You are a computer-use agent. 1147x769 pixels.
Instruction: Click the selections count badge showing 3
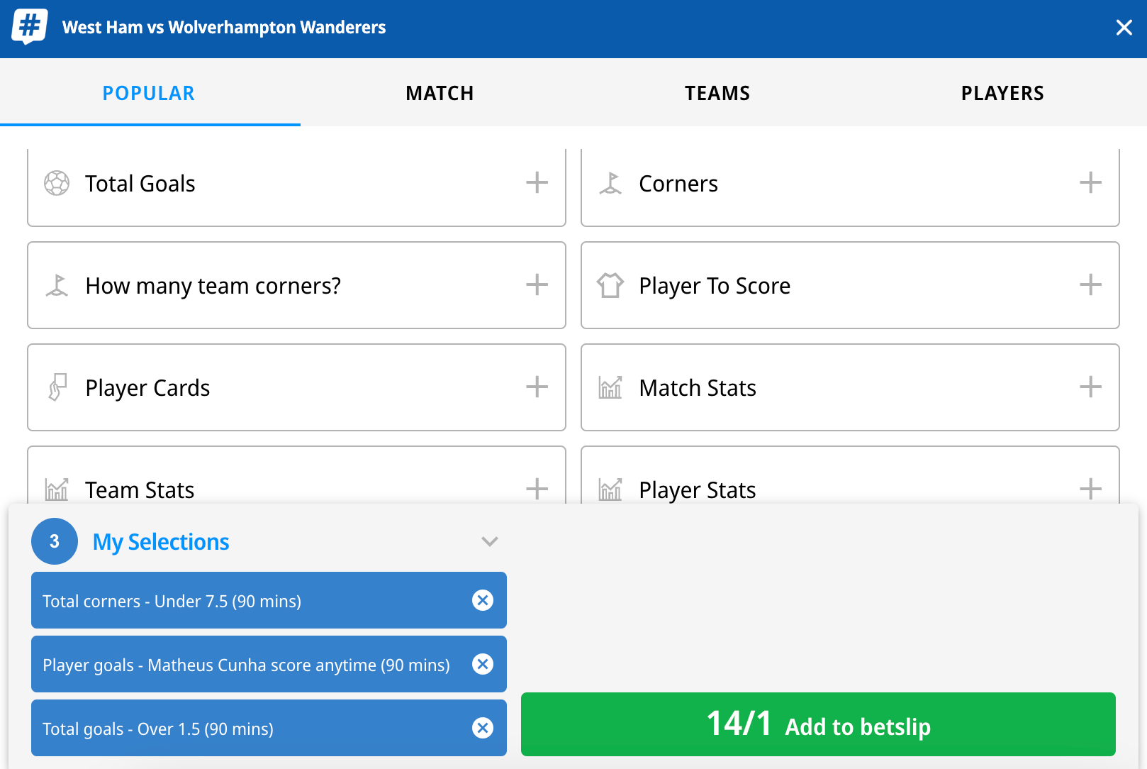click(x=55, y=541)
